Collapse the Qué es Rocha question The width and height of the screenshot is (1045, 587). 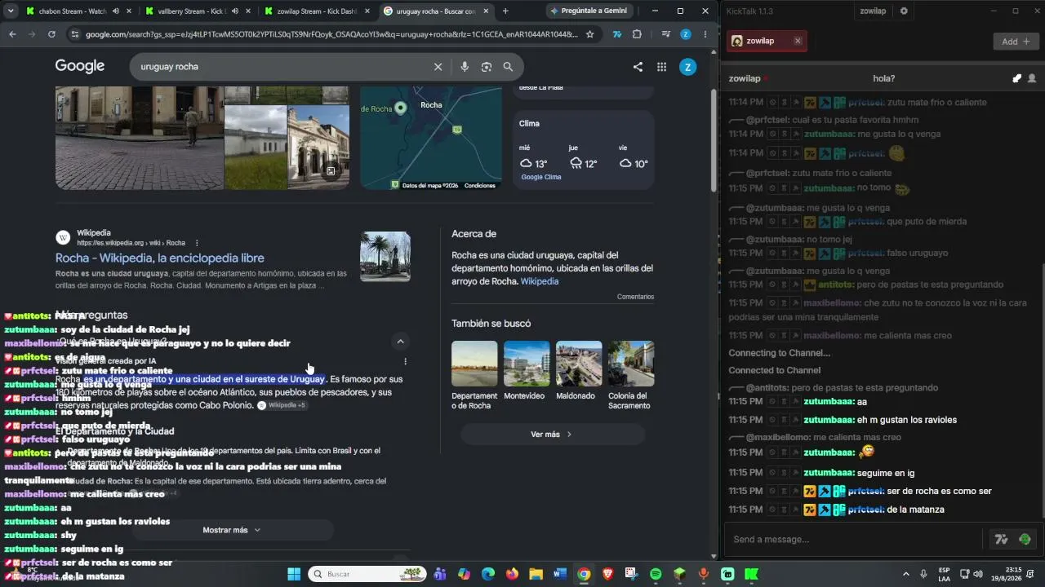(x=400, y=341)
